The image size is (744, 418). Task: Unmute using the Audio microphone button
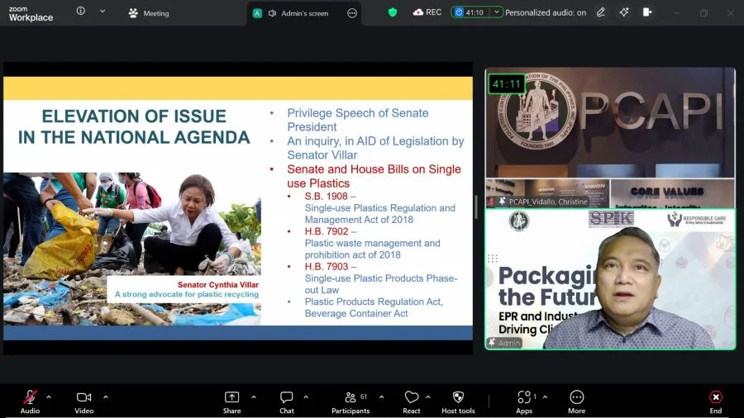click(x=30, y=401)
